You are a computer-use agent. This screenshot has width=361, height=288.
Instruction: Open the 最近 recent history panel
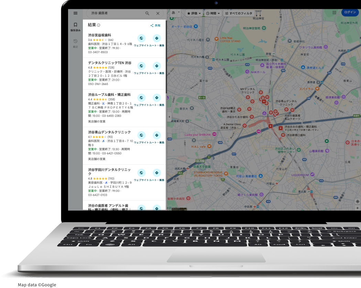pos(75,43)
